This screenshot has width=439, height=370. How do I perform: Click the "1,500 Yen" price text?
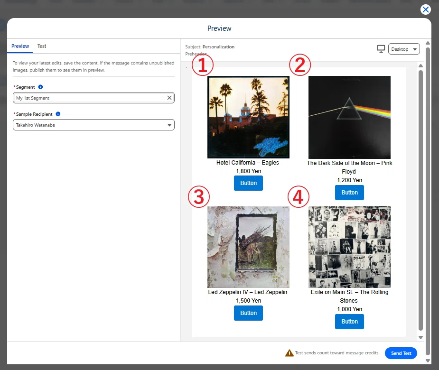[248, 301]
